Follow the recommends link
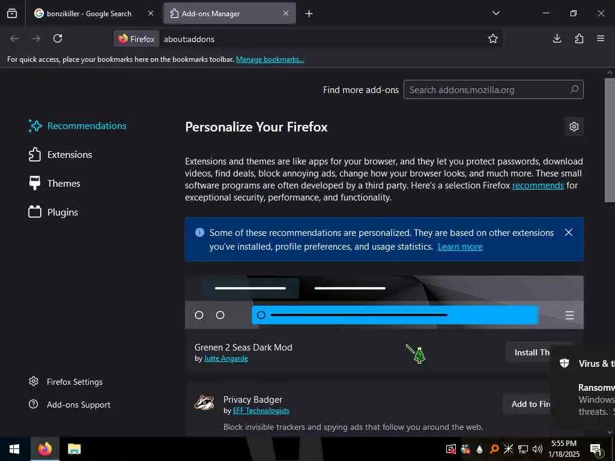615x461 pixels. pyautogui.click(x=538, y=185)
